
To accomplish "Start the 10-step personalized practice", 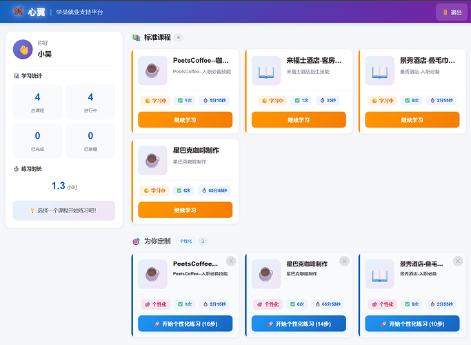I will (x=412, y=324).
